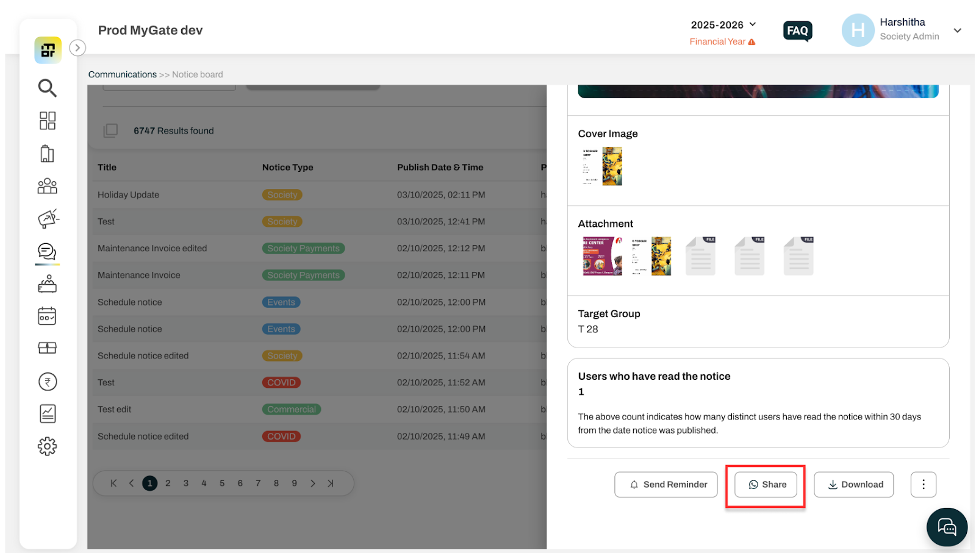Toggle the select-all checkbox near results count

(110, 130)
